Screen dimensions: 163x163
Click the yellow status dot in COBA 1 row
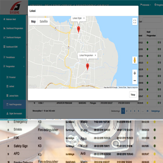[147, 103]
